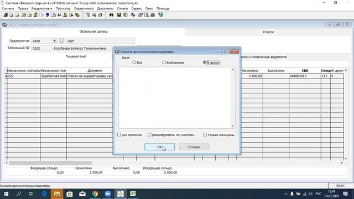354x199 pixels.
Task: Click the Выплачено column header
Action: [276, 71]
